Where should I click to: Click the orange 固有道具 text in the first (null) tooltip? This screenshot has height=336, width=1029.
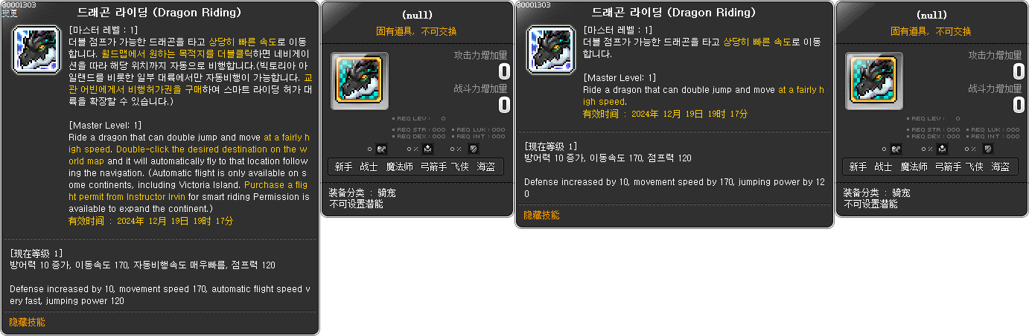[x=397, y=30]
